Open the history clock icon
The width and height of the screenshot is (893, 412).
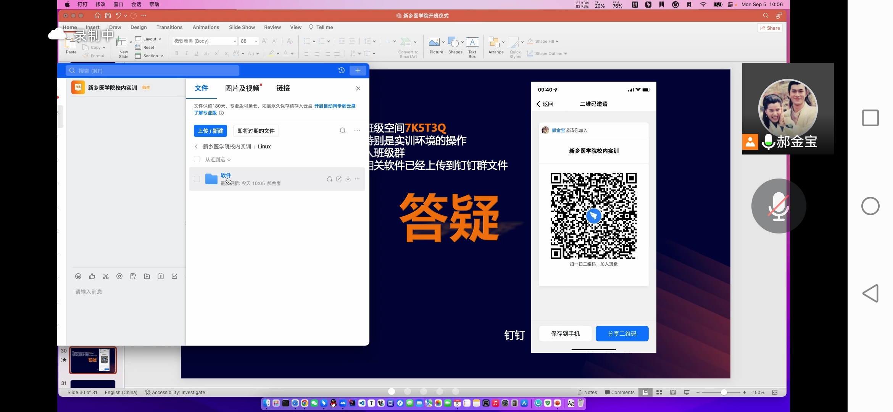coord(342,70)
